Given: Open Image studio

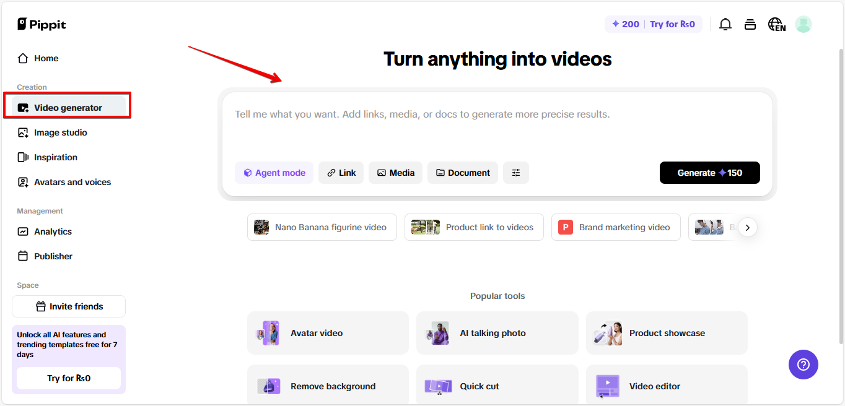Looking at the screenshot, I should [x=53, y=132].
